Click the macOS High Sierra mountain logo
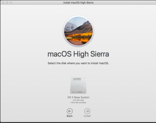This screenshot has width=156, height=123. (78, 31)
